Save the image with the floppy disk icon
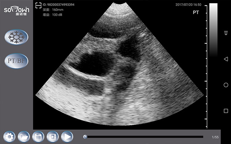The height and width of the screenshot is (144, 231). click(x=38, y=137)
